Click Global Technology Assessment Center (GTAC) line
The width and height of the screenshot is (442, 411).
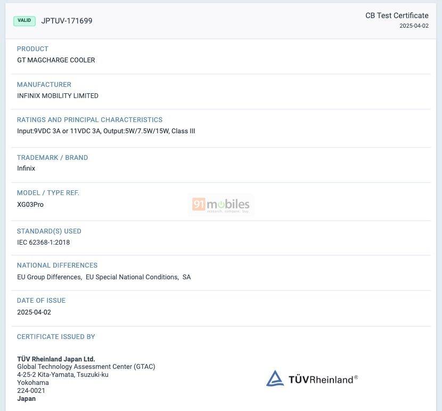tap(86, 367)
